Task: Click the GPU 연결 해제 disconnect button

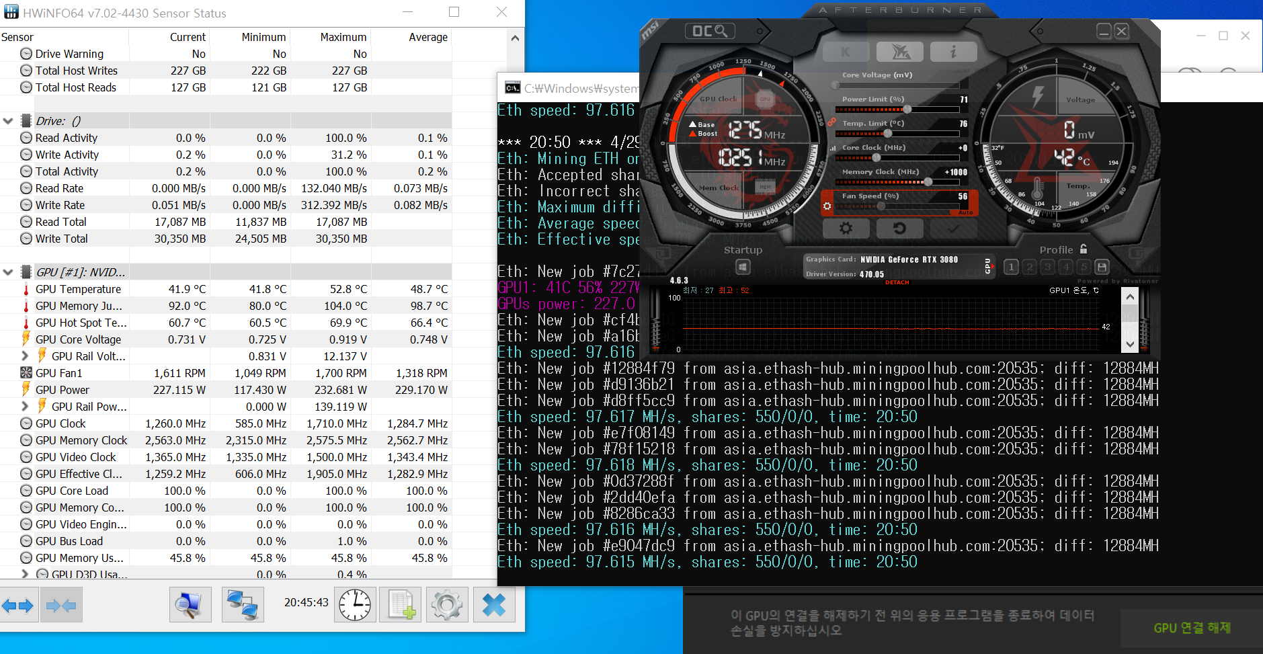Action: pos(1192,628)
